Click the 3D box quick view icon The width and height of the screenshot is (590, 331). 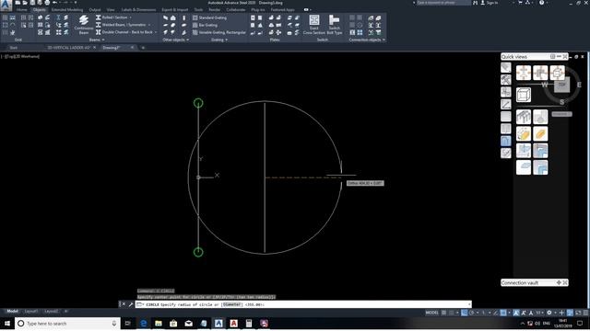(524, 95)
